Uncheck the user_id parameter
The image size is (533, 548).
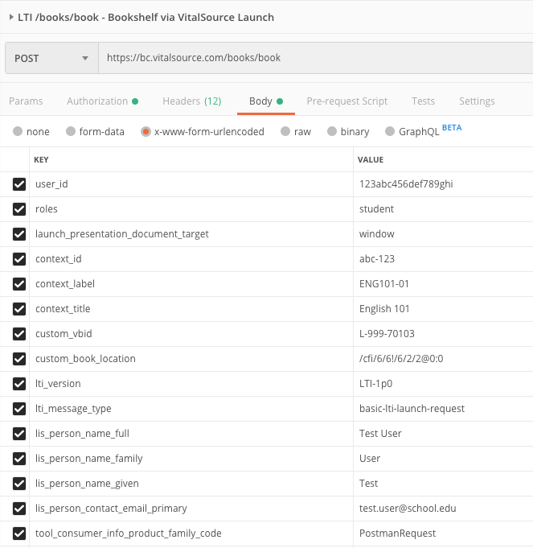[x=19, y=184]
